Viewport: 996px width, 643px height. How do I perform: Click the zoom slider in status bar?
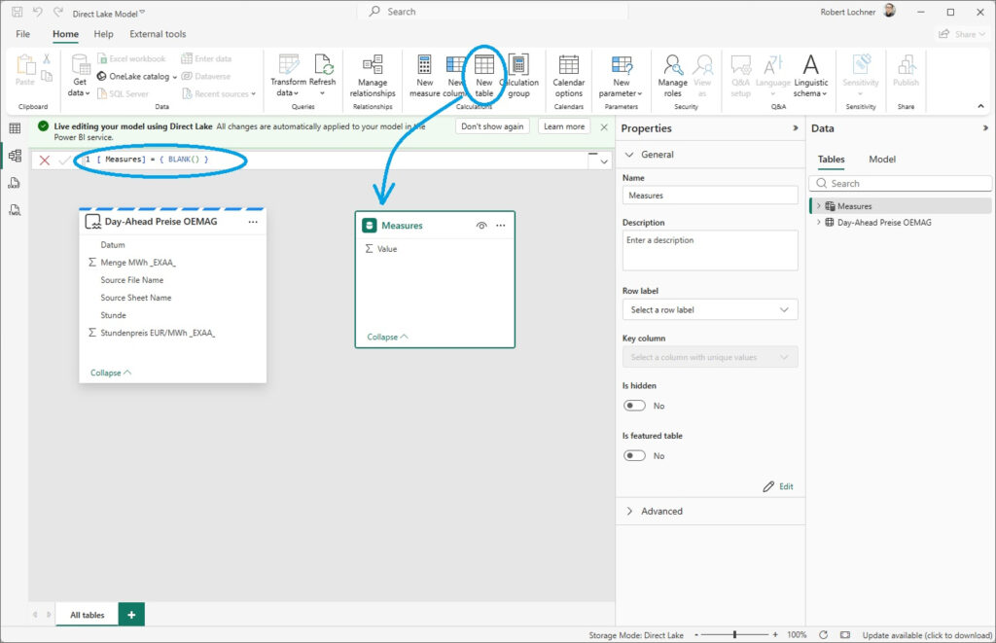pyautogui.click(x=734, y=634)
